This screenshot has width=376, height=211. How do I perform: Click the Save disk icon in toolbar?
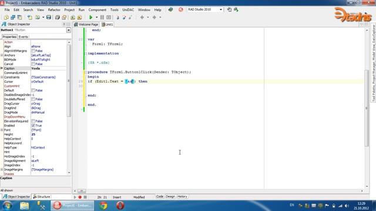coord(49,17)
